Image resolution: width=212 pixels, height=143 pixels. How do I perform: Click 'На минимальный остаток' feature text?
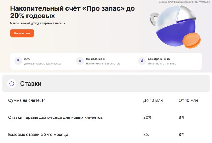point(103,64)
